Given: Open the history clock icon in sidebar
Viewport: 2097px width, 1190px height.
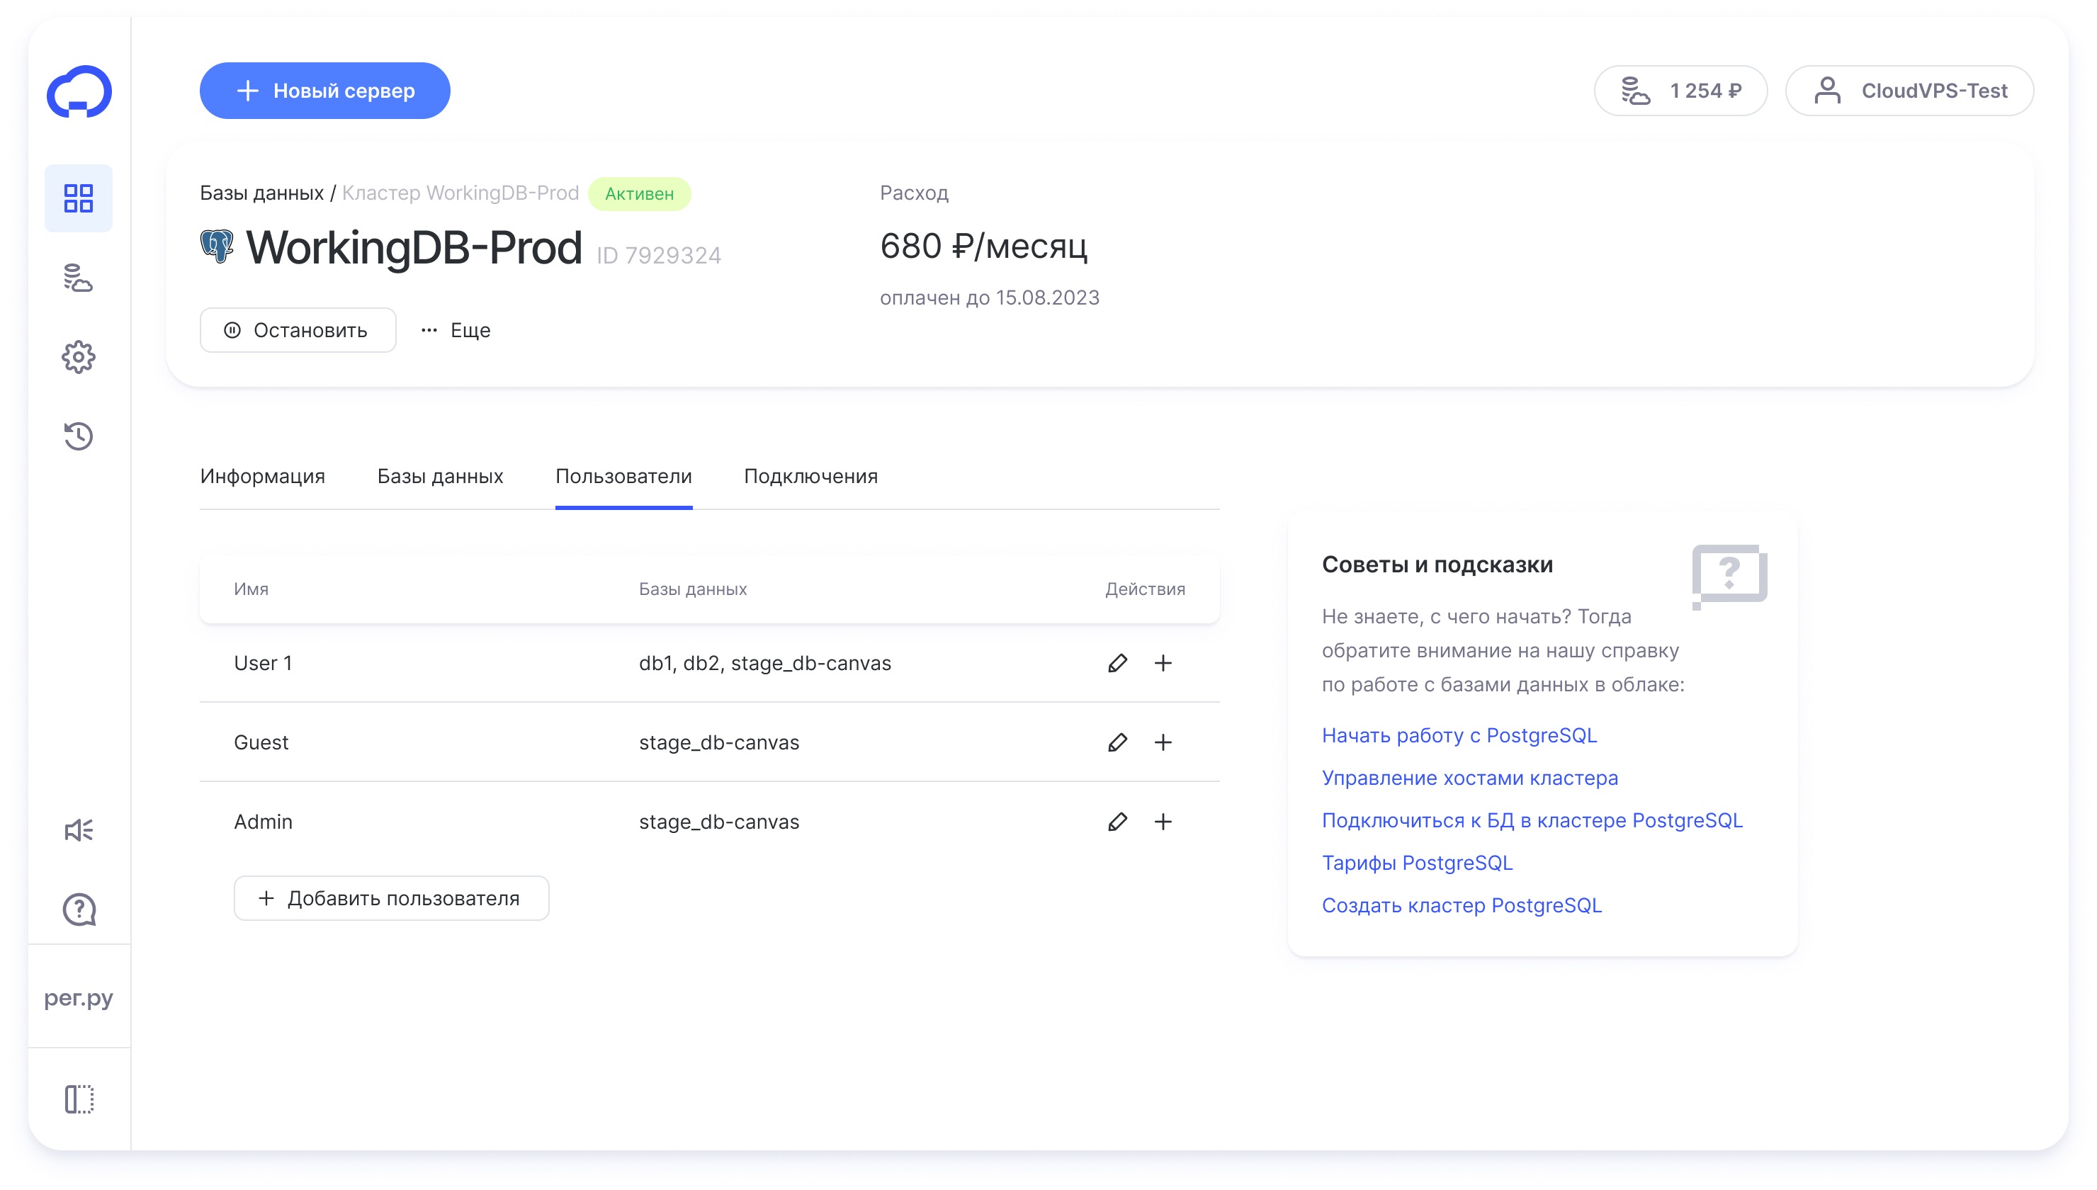Looking at the screenshot, I should tap(79, 436).
